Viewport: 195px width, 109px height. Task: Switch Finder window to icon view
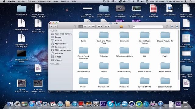coord(81,27)
